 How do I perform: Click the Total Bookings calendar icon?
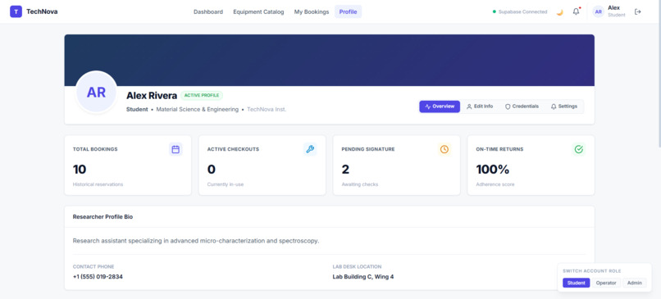[176, 149]
